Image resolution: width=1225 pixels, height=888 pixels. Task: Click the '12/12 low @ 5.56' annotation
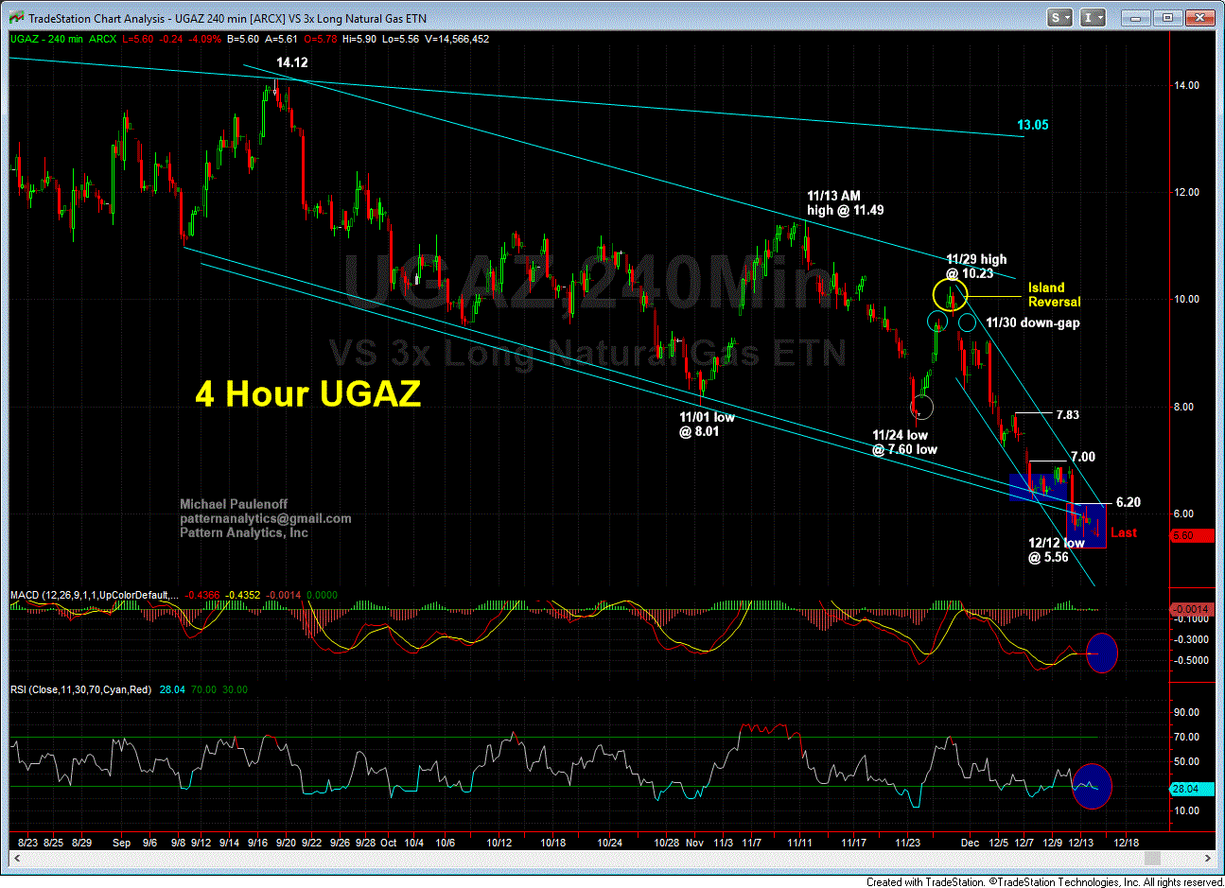click(x=1057, y=550)
